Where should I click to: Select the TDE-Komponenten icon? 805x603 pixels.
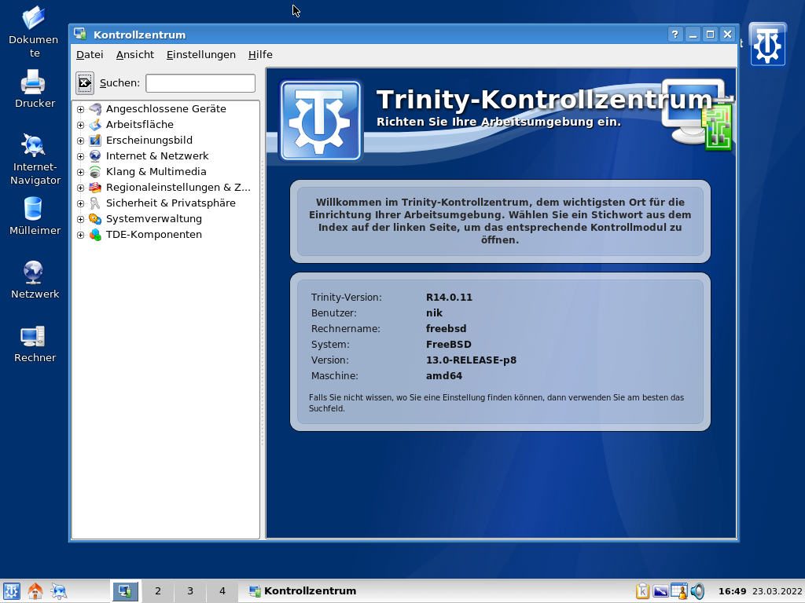(95, 235)
